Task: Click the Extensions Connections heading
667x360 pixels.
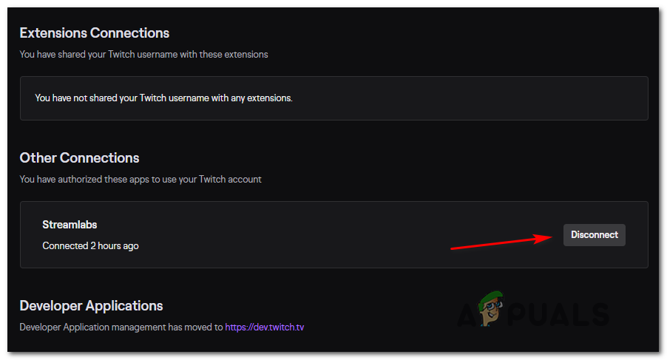Action: (x=94, y=33)
